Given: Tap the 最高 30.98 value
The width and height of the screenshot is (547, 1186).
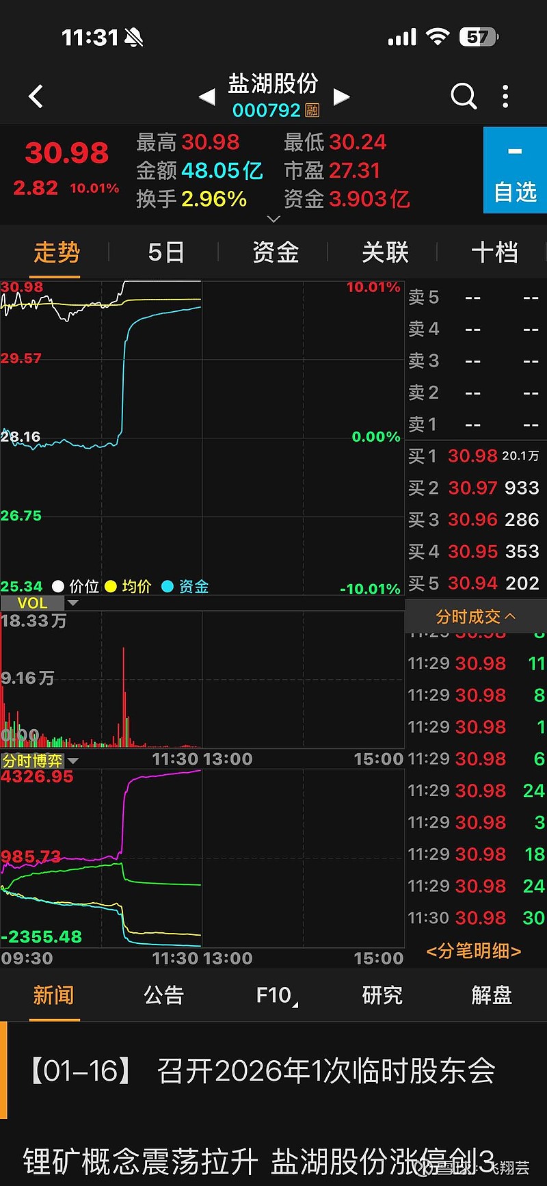Looking at the screenshot, I should 211,142.
